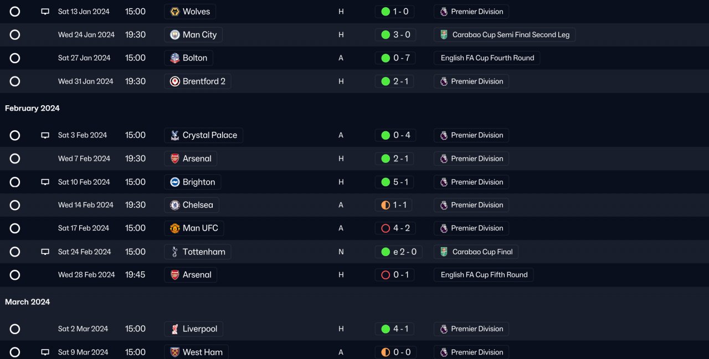This screenshot has width=709, height=359.
Task: Select the radio circle for Wolves fixture
Action: [x=15, y=12]
